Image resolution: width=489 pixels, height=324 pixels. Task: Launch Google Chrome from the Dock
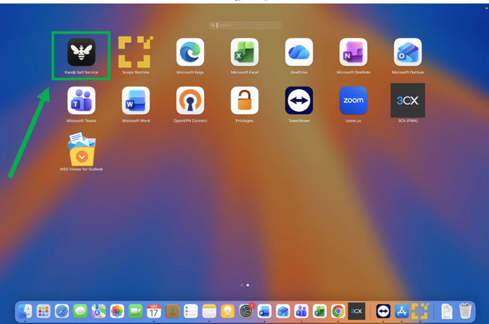[338, 311]
